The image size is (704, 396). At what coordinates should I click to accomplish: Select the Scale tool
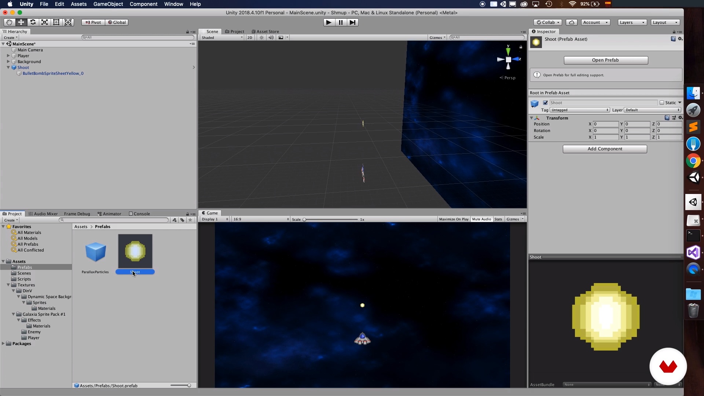pyautogui.click(x=44, y=22)
